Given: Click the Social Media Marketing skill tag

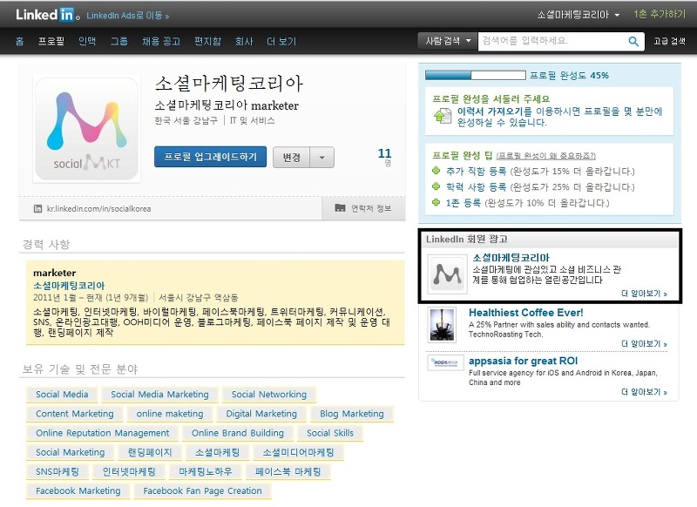Looking at the screenshot, I should coord(159,395).
